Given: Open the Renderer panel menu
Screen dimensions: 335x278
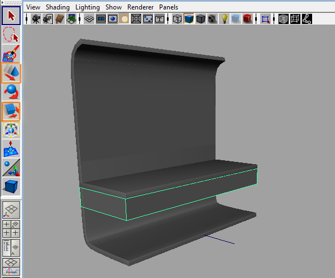Looking at the screenshot, I should tap(140, 7).
